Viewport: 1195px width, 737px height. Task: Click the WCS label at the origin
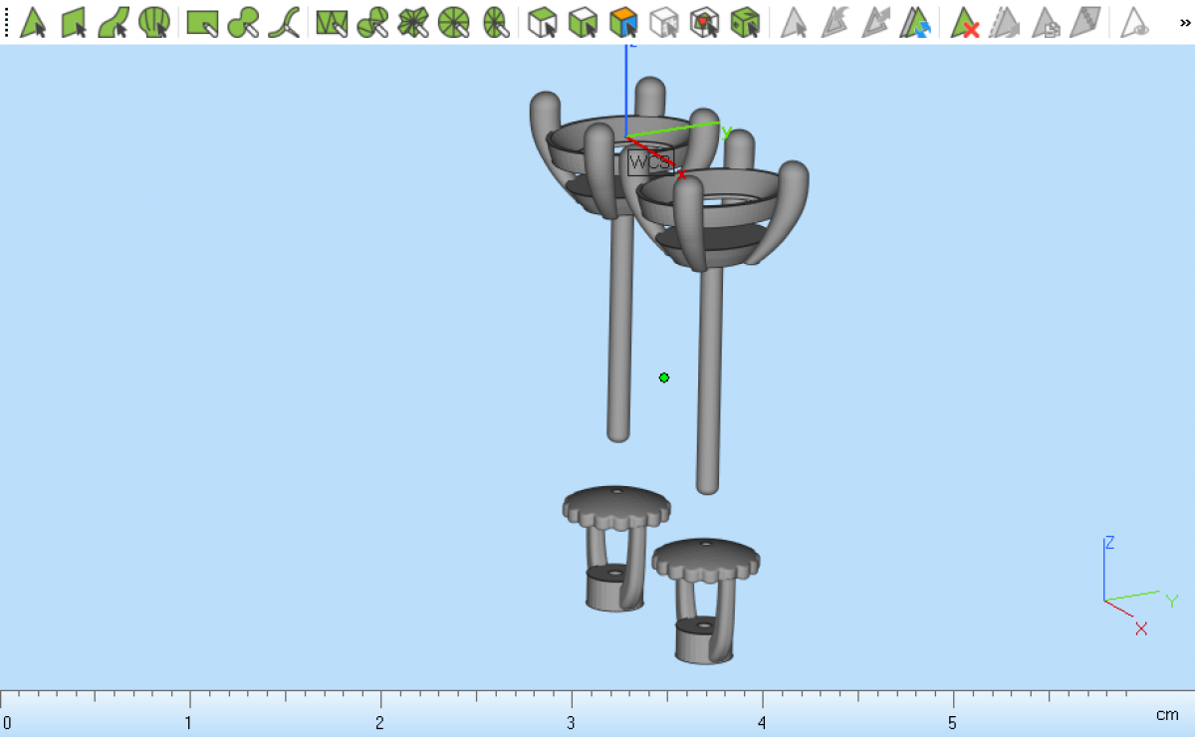coord(650,162)
